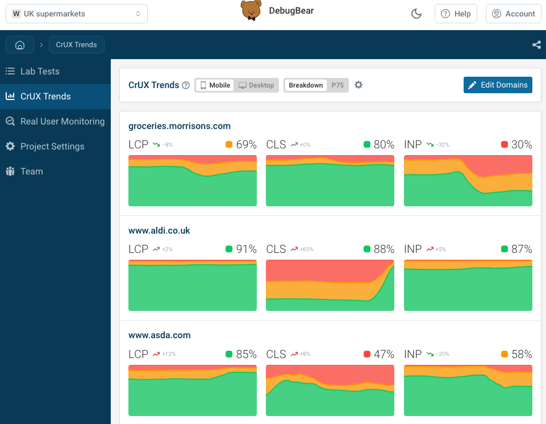Go to home via breadcrumb icon
The height and width of the screenshot is (424, 546).
(x=20, y=44)
